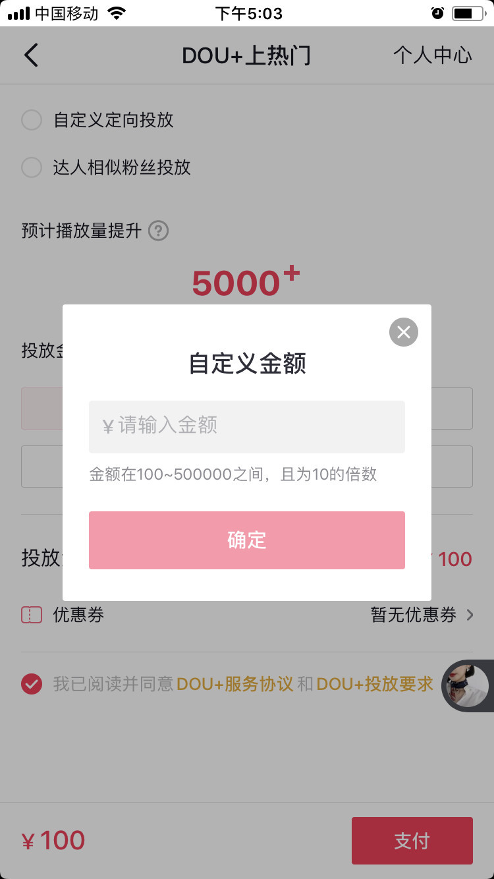
Task: Open the 优惠券 row
Action: click(247, 615)
